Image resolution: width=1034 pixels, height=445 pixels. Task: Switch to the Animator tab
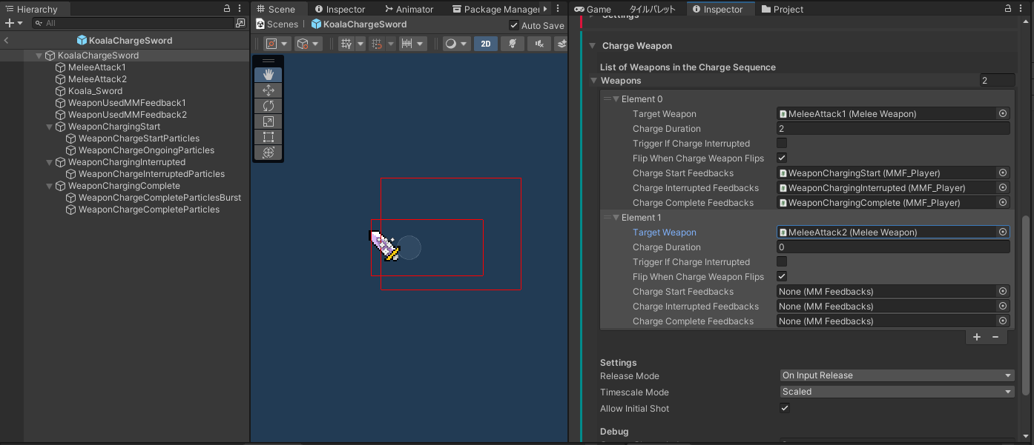click(x=409, y=10)
